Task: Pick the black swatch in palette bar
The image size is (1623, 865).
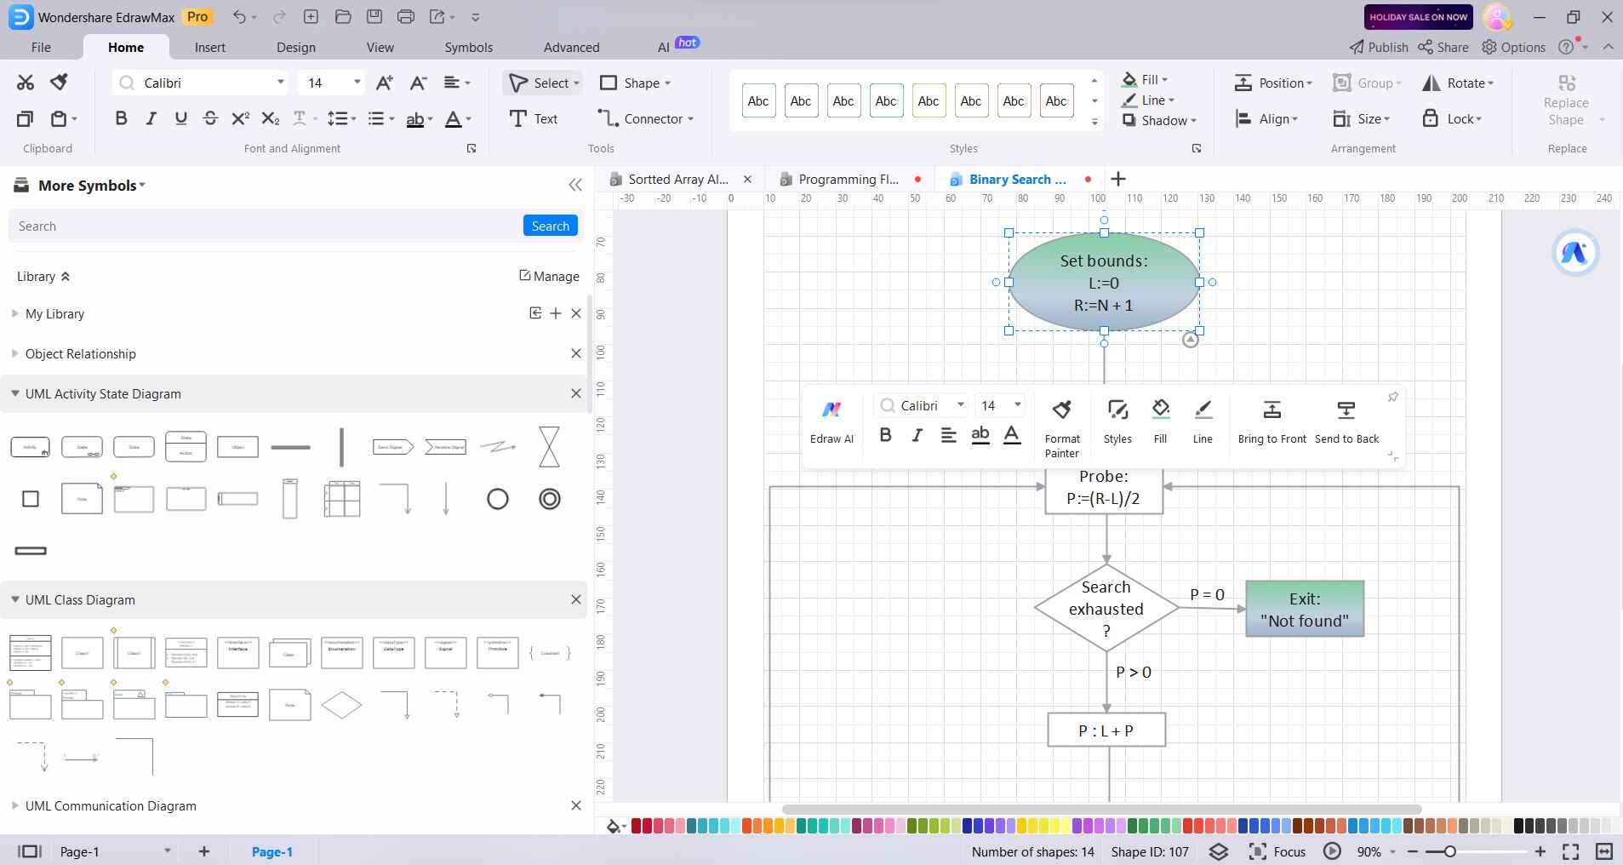Action: pos(1519,826)
